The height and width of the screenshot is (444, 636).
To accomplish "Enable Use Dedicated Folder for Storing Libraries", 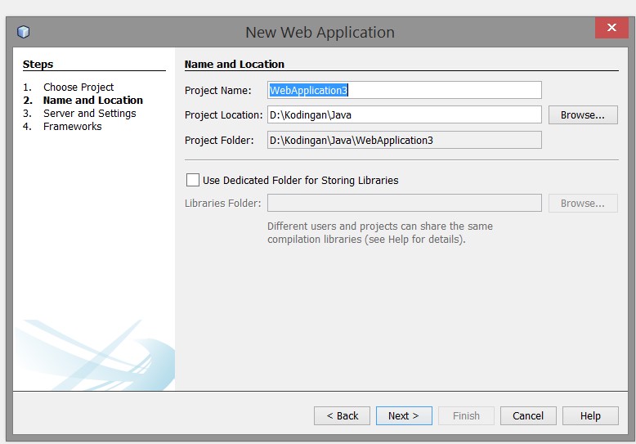I will [x=193, y=180].
